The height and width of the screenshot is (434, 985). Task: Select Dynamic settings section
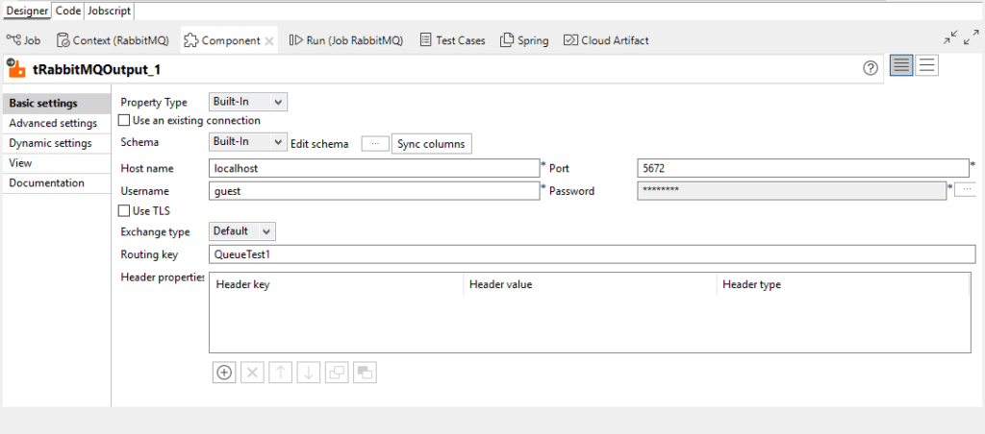click(x=57, y=144)
